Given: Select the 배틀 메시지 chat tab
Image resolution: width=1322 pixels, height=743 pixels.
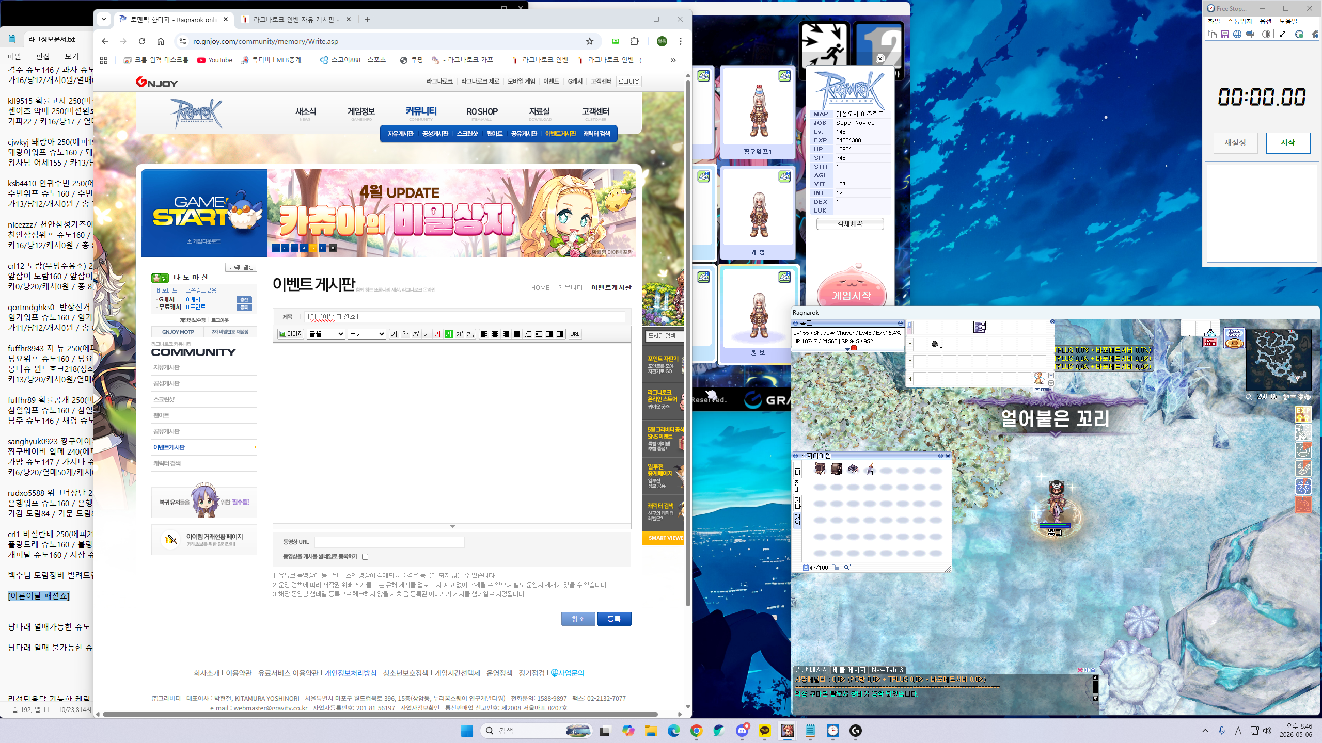Looking at the screenshot, I should pos(848,670).
